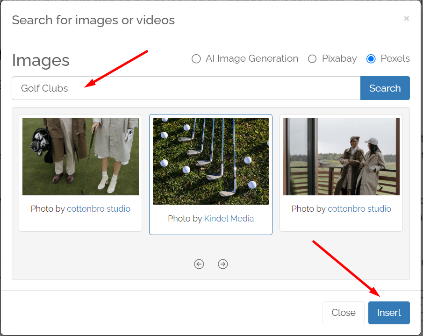Click the Insert button
The width and height of the screenshot is (423, 336).
[389, 313]
